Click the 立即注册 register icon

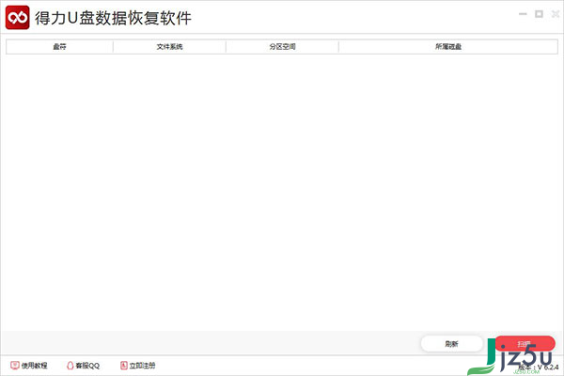123,366
